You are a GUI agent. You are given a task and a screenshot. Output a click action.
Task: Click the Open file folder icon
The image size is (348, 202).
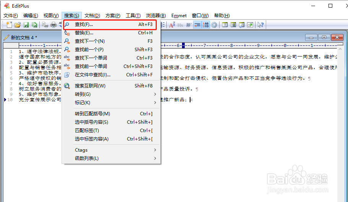point(18,25)
